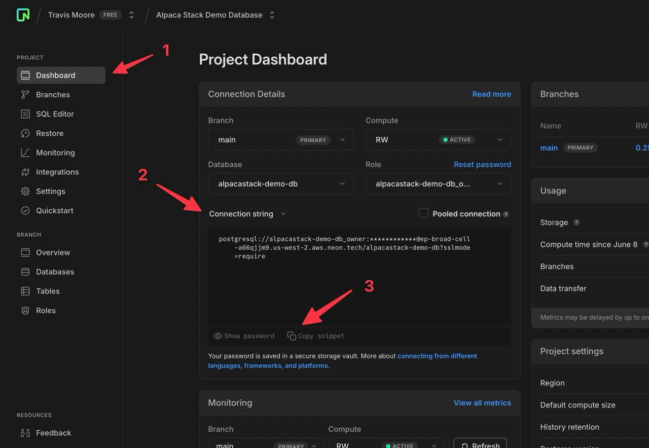The height and width of the screenshot is (448, 649).
Task: Open the Settings gear icon
Action: pyautogui.click(x=25, y=191)
